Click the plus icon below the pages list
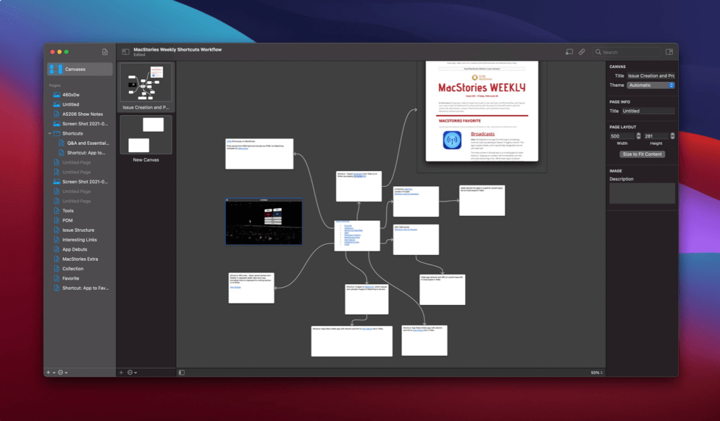 pyautogui.click(x=48, y=373)
